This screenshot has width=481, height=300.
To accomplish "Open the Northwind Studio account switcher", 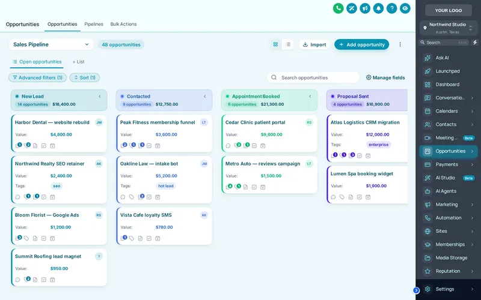I will pyautogui.click(x=449, y=28).
